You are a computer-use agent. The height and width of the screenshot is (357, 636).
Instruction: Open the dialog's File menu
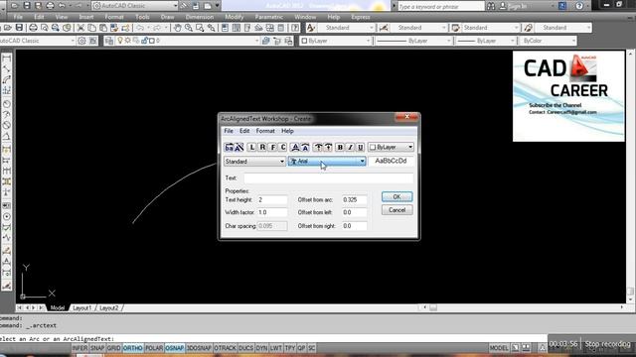pyautogui.click(x=229, y=131)
